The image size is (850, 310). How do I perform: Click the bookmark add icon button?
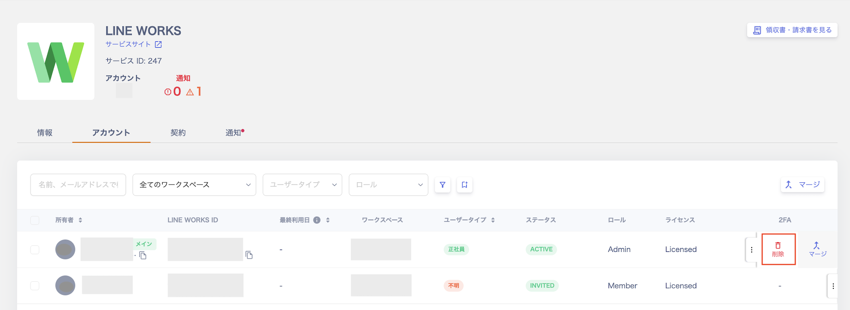click(x=465, y=185)
